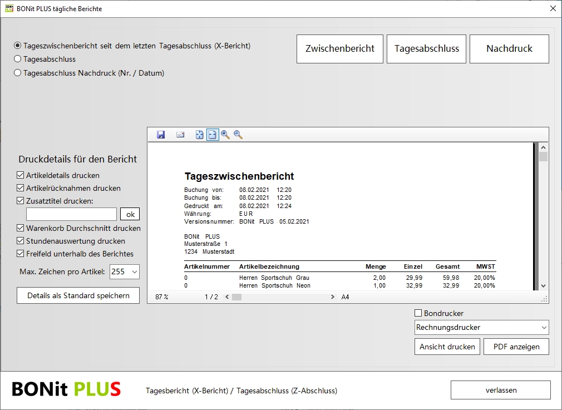Uncheck Artikeldetails drucken
The image size is (562, 410).
[21, 175]
